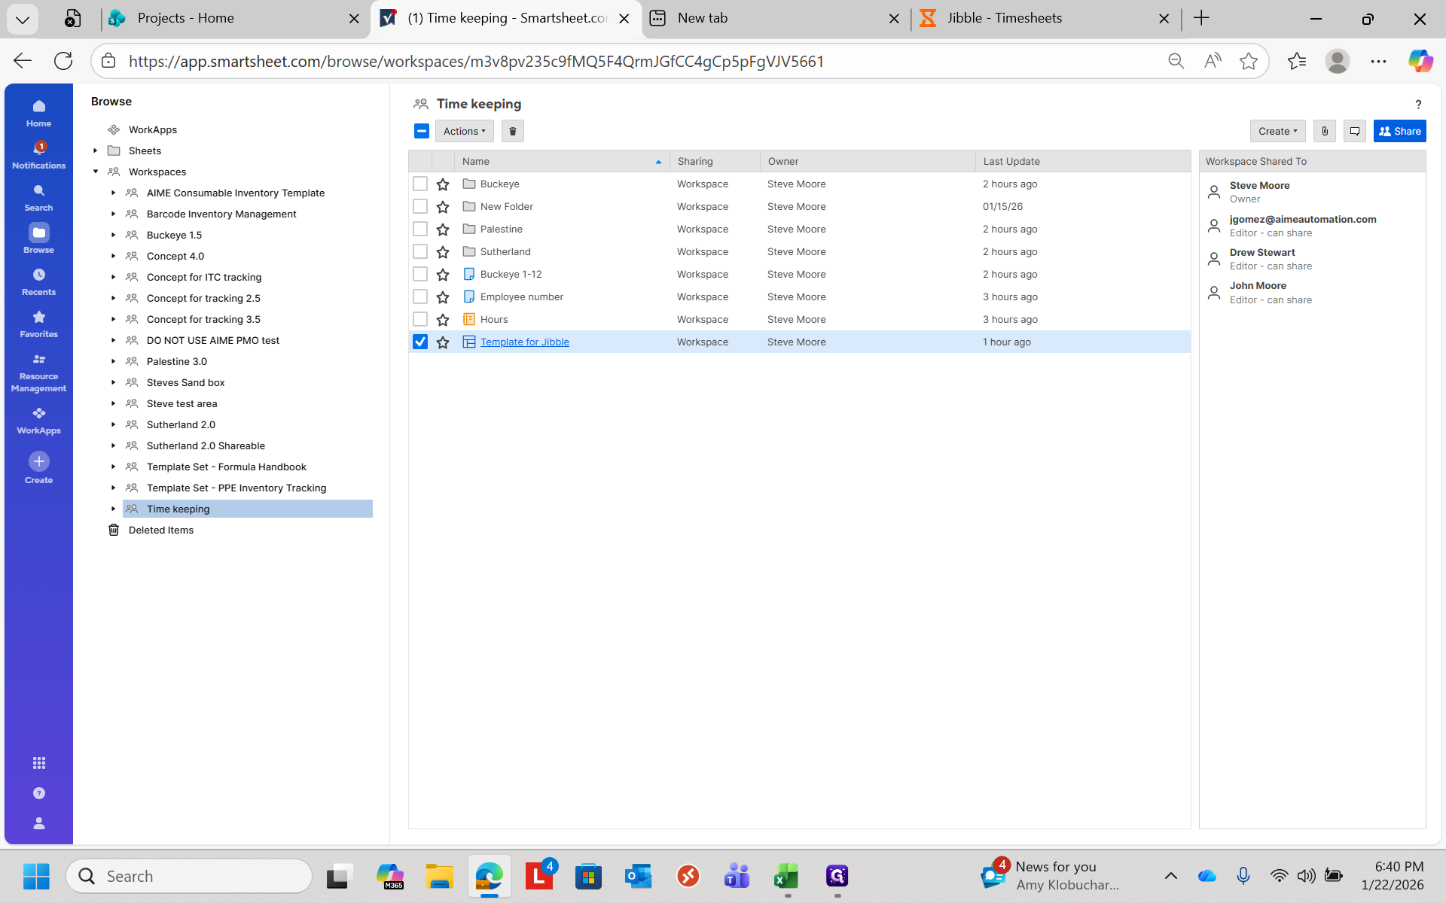This screenshot has height=903, width=1446.
Task: Expand the Sheets tree node
Action: click(x=96, y=150)
